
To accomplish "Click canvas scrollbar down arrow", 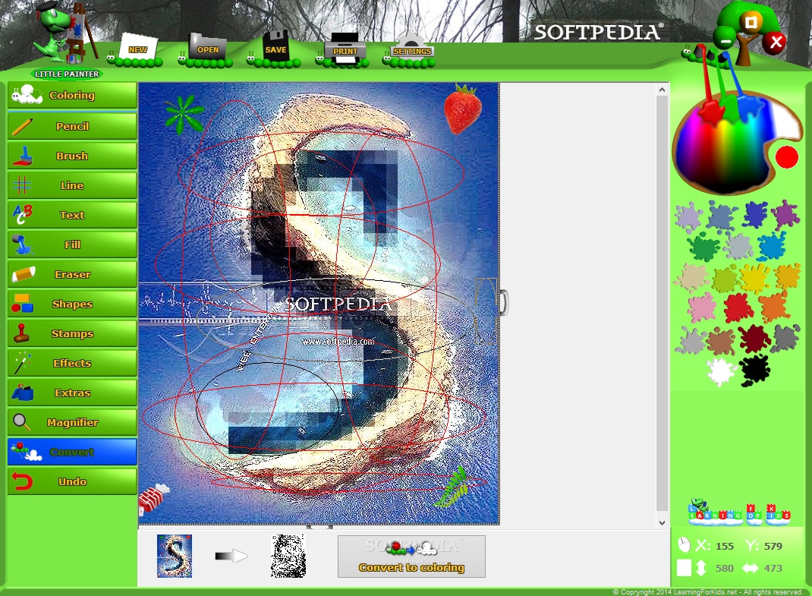I will [x=662, y=522].
